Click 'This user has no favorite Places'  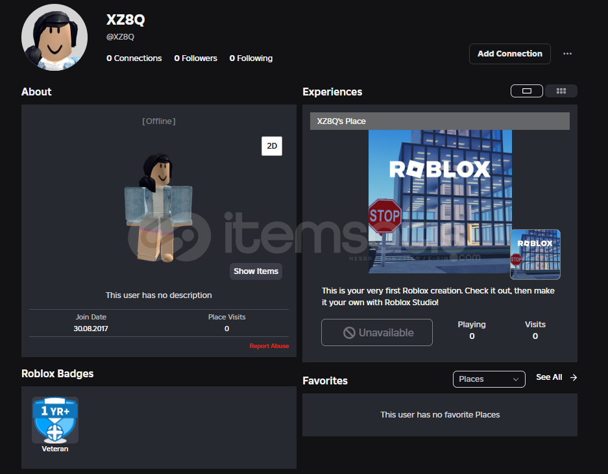[440, 415]
